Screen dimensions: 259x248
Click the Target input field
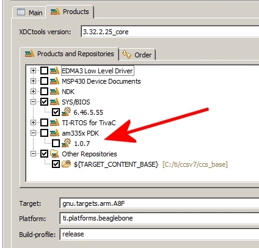pyautogui.click(x=159, y=203)
